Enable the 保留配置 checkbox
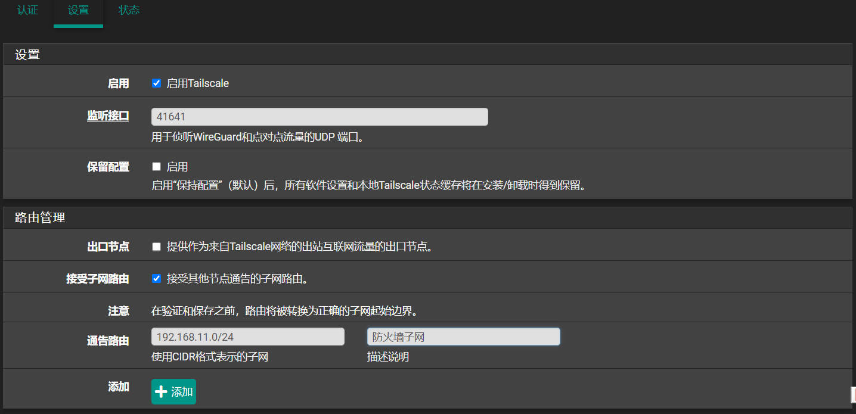856x414 pixels. (157, 167)
